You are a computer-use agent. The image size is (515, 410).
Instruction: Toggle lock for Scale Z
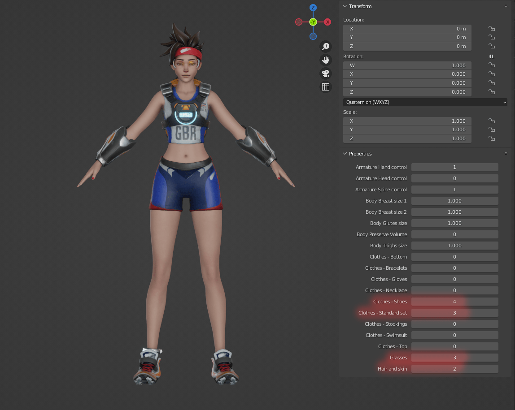click(x=491, y=138)
